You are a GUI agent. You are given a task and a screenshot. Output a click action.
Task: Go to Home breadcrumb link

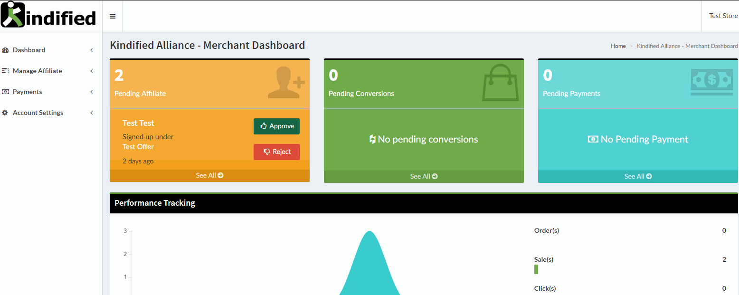point(618,46)
